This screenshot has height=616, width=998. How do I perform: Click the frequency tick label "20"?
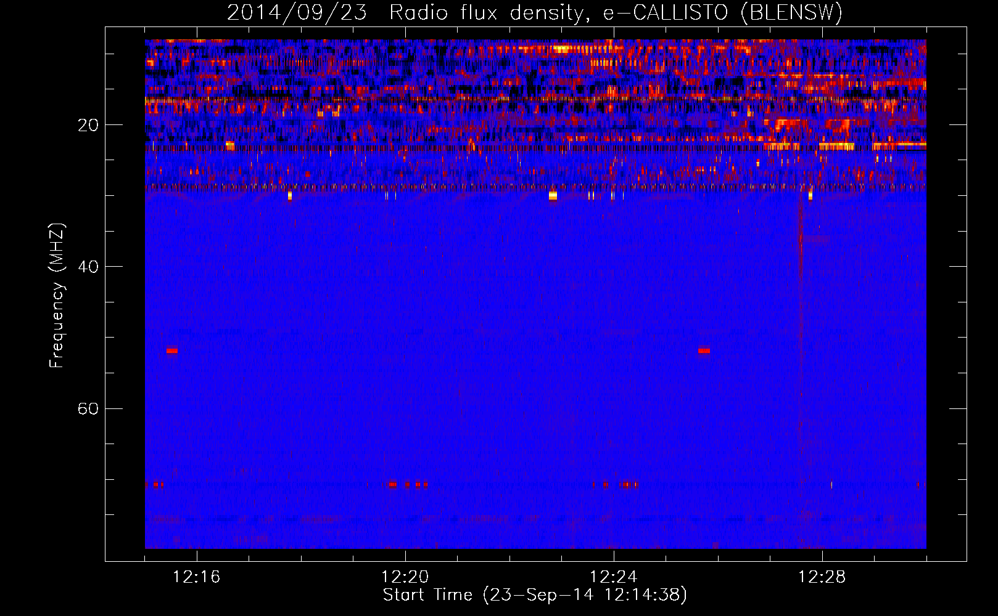[88, 125]
